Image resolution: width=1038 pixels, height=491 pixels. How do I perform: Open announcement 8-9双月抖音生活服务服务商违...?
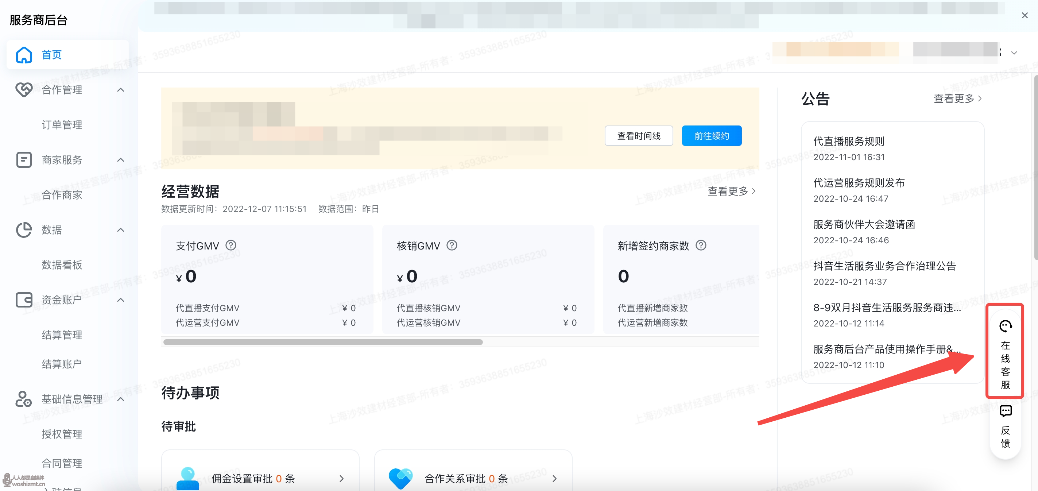point(887,307)
